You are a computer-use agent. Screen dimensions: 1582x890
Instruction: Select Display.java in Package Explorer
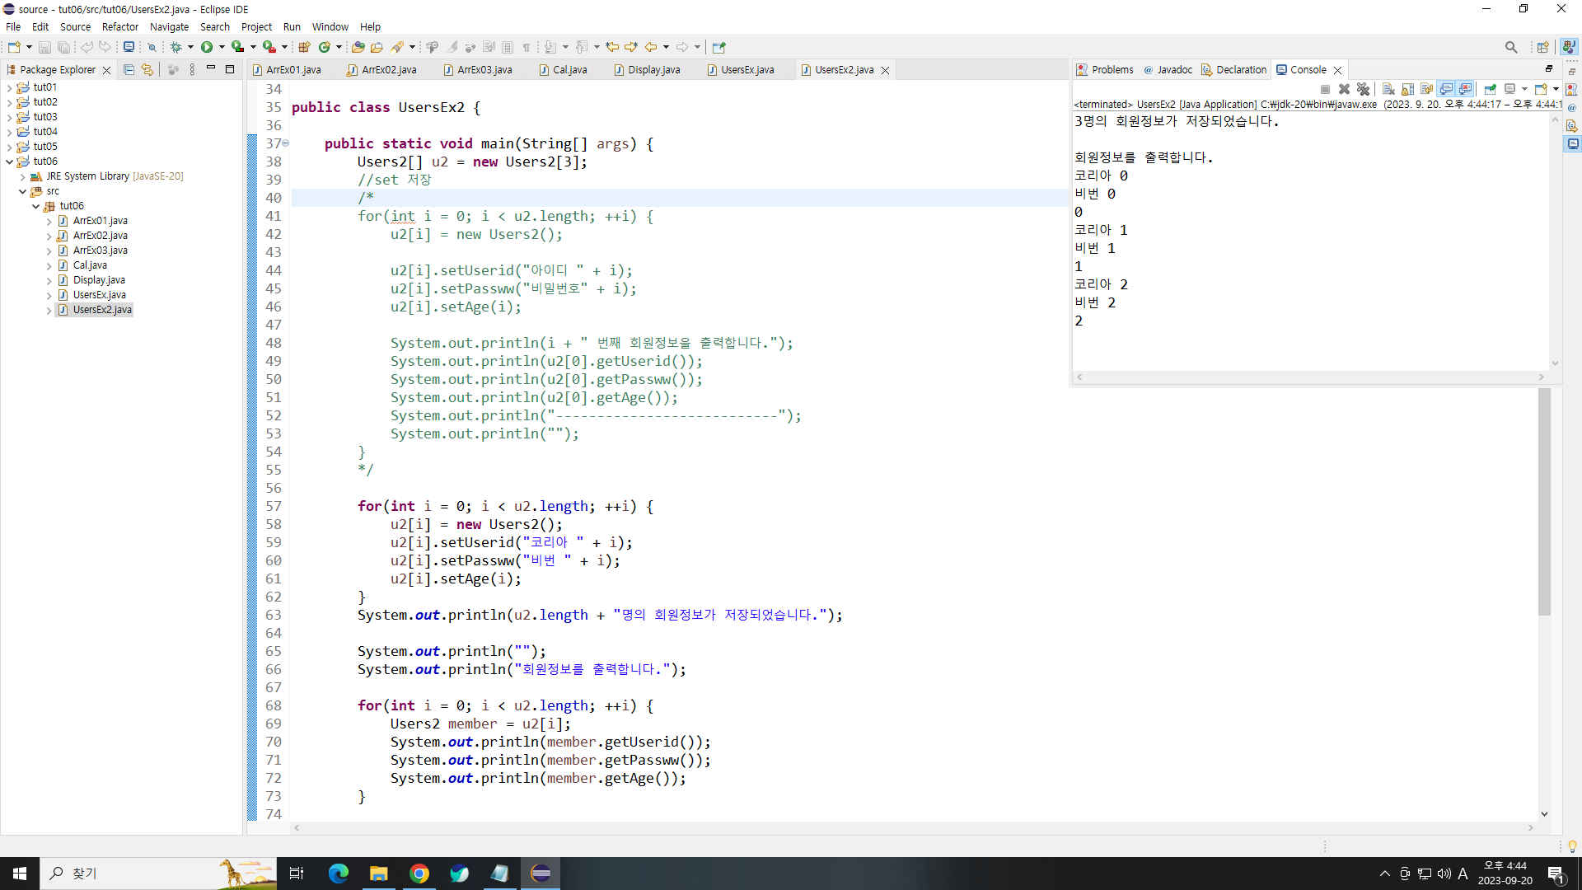click(98, 280)
